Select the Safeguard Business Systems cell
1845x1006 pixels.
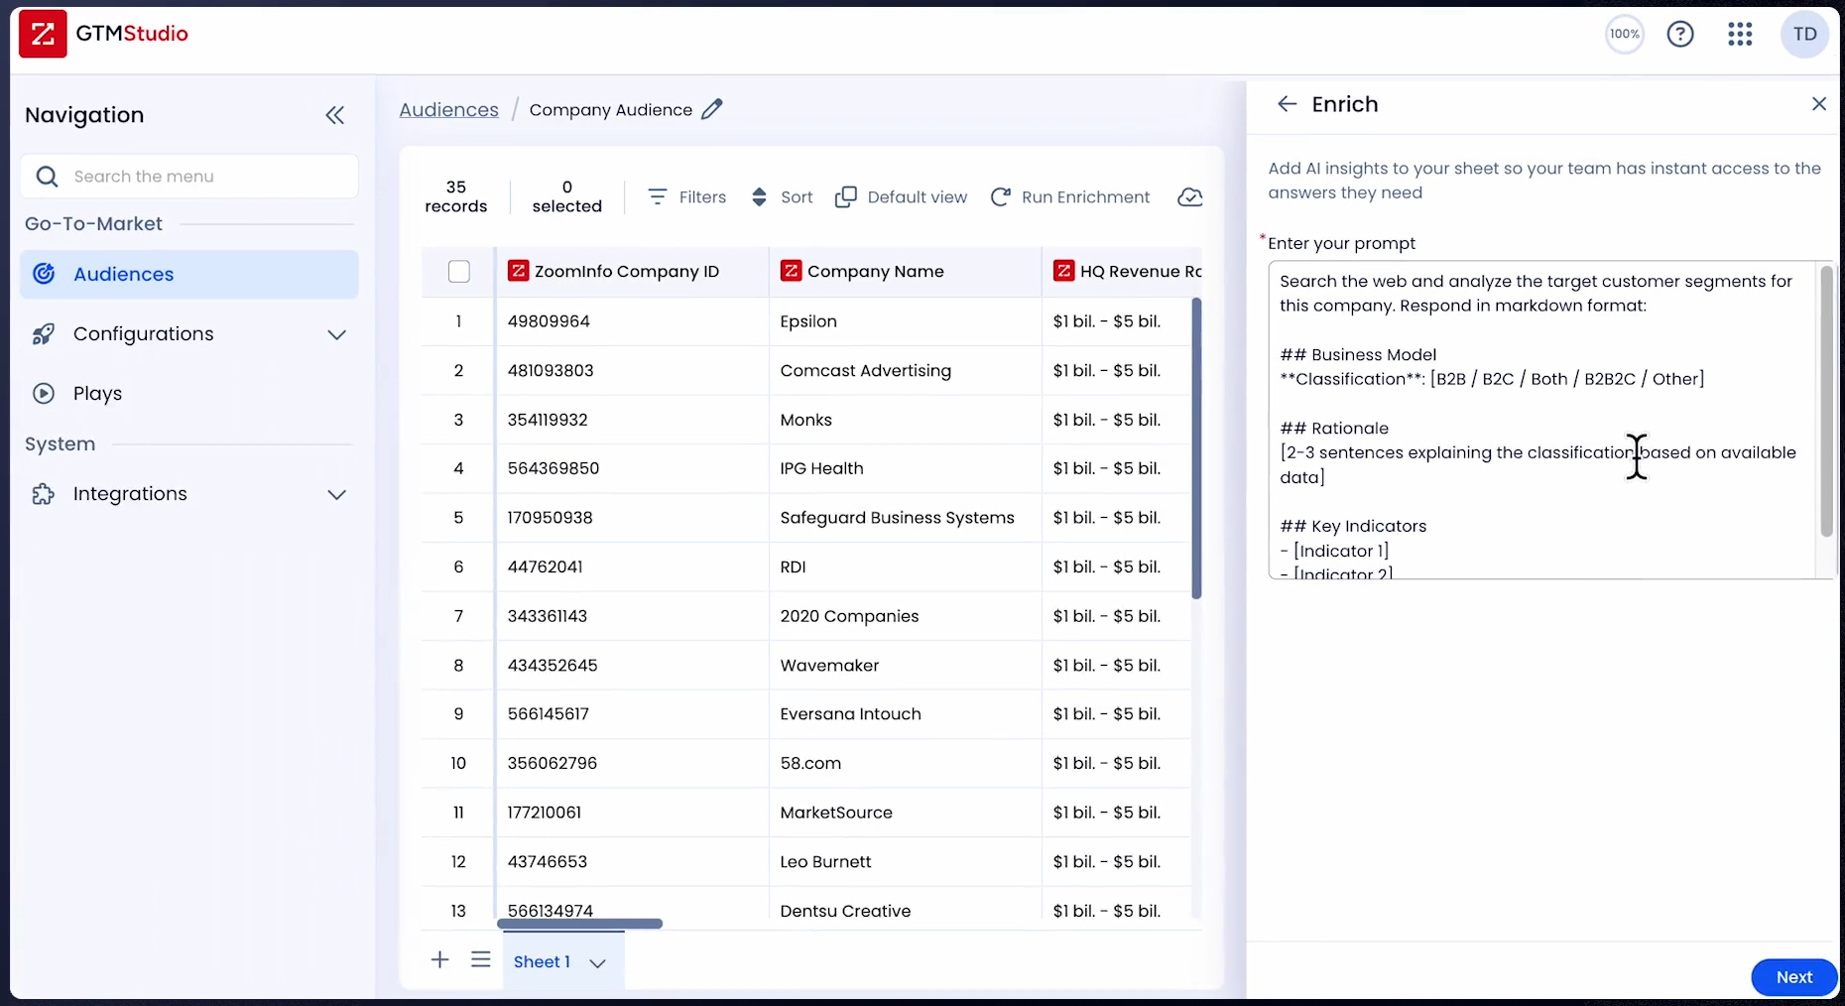[905, 518]
